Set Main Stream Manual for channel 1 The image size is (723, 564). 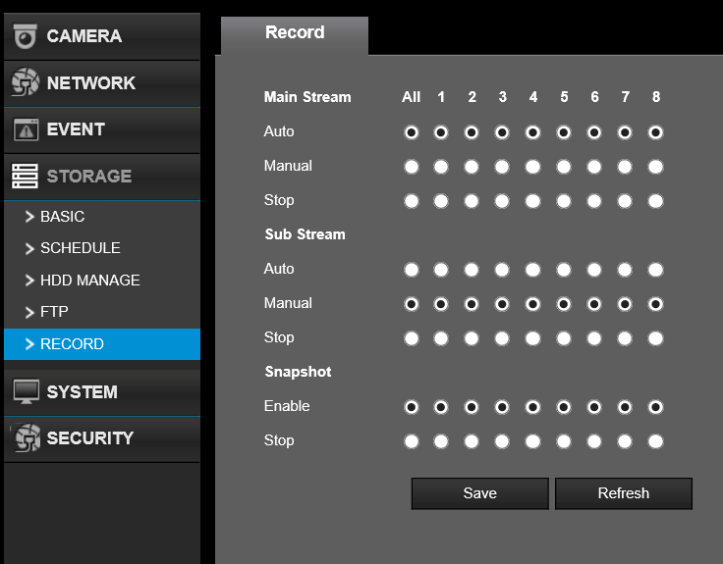[x=441, y=167]
